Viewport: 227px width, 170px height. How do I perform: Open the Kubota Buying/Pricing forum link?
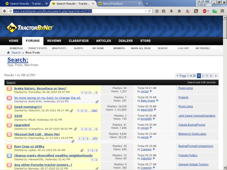coord(192,125)
